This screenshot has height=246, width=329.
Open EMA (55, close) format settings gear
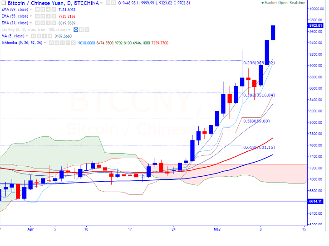(x=43, y=16)
